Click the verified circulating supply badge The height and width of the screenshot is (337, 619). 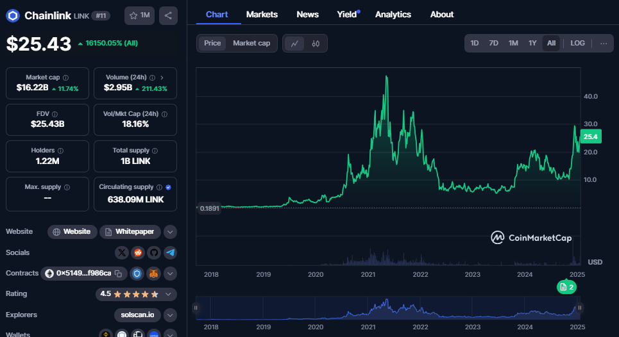point(168,187)
